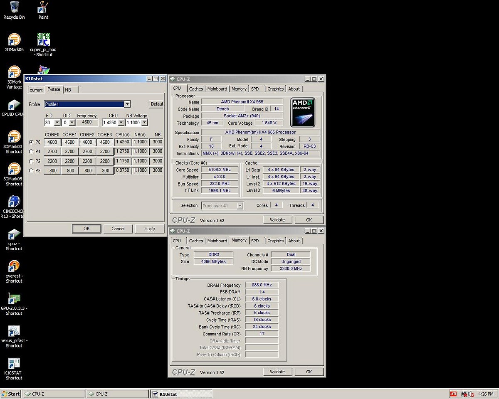The height and width of the screenshot is (399, 499).
Task: Click OK in the upper CPU-Z window
Action: [x=309, y=220]
